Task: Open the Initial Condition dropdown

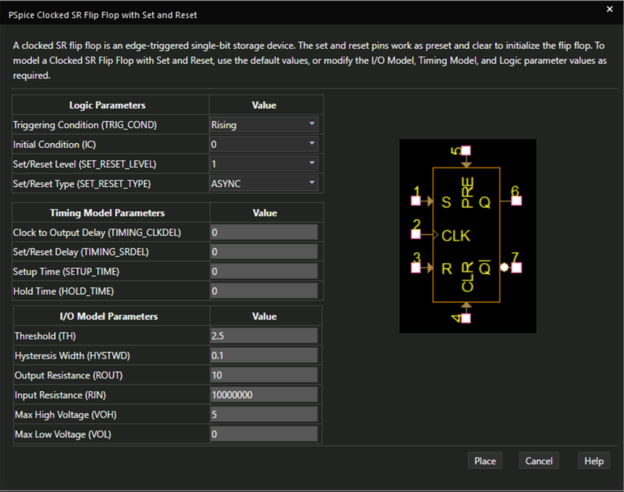Action: point(311,144)
